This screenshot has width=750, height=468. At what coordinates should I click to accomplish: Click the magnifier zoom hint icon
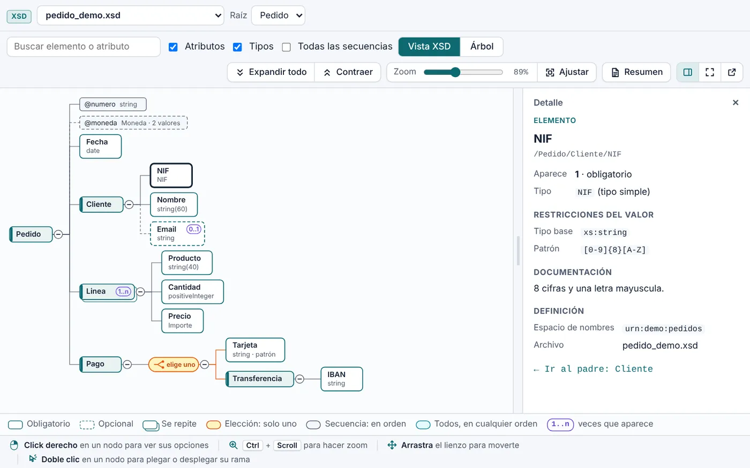(x=233, y=445)
